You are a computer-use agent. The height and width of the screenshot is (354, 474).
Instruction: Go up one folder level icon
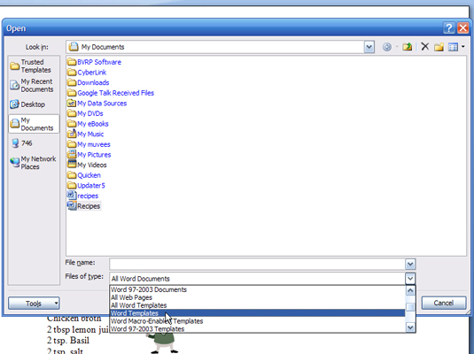coord(408,47)
